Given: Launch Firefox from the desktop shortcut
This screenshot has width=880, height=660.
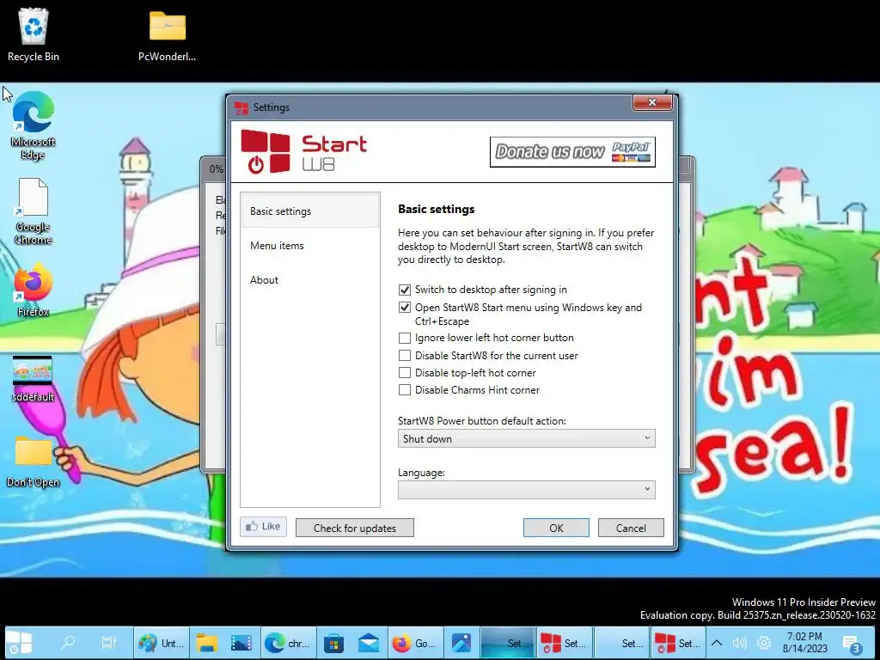Looking at the screenshot, I should click(x=34, y=290).
